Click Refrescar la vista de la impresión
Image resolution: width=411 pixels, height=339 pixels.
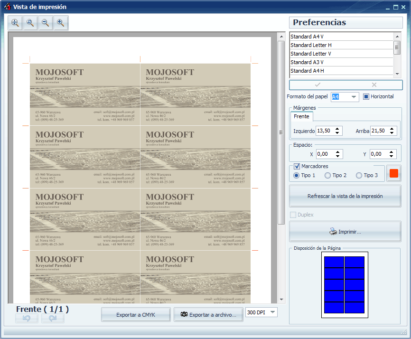[x=345, y=196]
